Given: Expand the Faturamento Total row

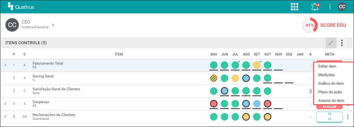Looking at the screenshot, I should point(5,65).
